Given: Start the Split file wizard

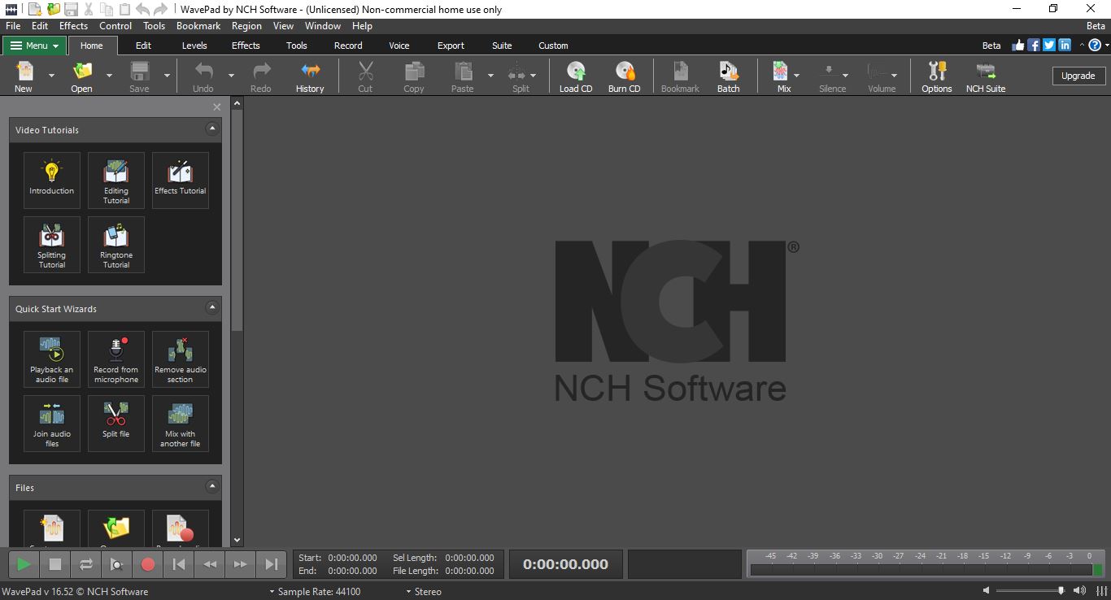Looking at the screenshot, I should [116, 424].
